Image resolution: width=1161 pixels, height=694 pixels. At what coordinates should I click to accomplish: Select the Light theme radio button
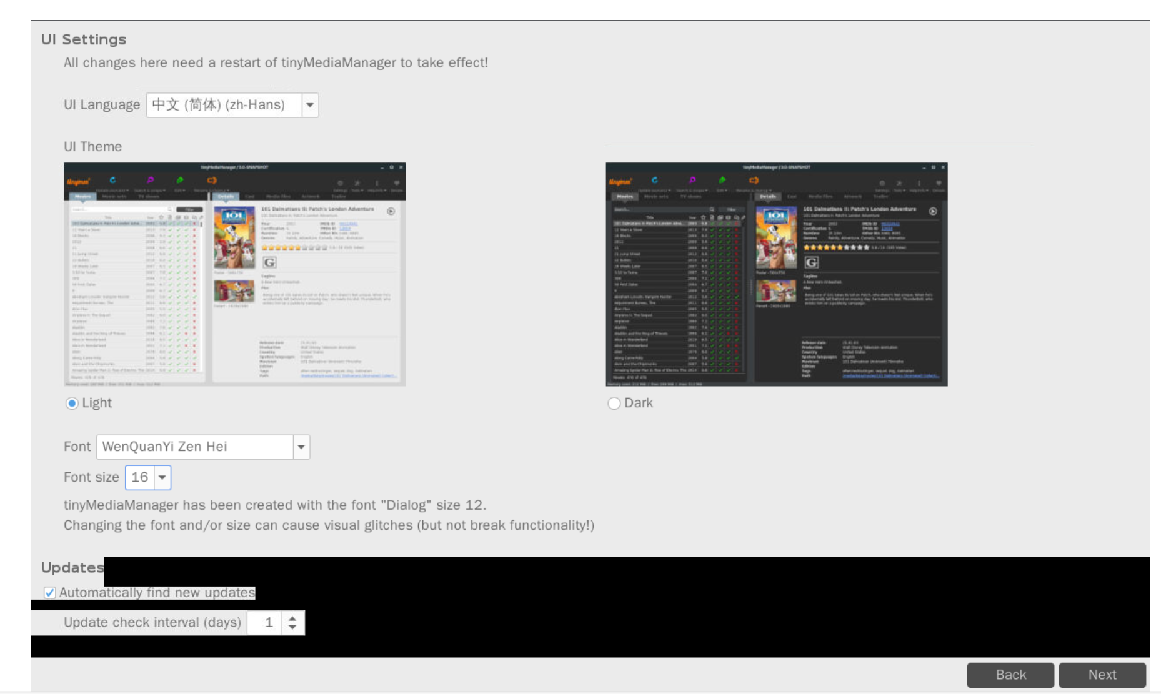pyautogui.click(x=72, y=404)
